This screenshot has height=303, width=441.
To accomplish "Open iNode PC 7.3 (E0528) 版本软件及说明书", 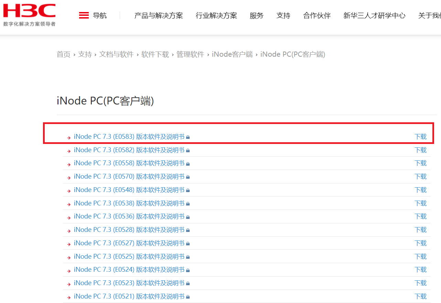I will tap(129, 230).
